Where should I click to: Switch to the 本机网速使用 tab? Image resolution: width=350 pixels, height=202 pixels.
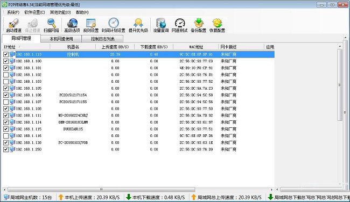pyautogui.click(x=61, y=39)
